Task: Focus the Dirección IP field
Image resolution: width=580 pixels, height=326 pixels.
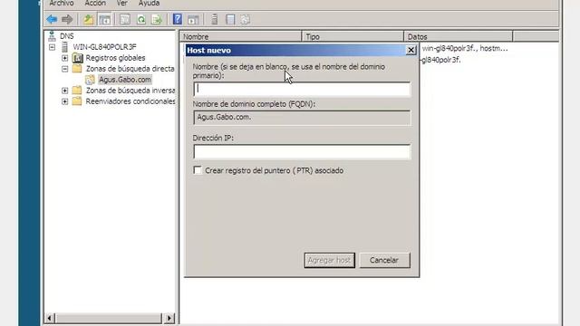Action: click(302, 152)
